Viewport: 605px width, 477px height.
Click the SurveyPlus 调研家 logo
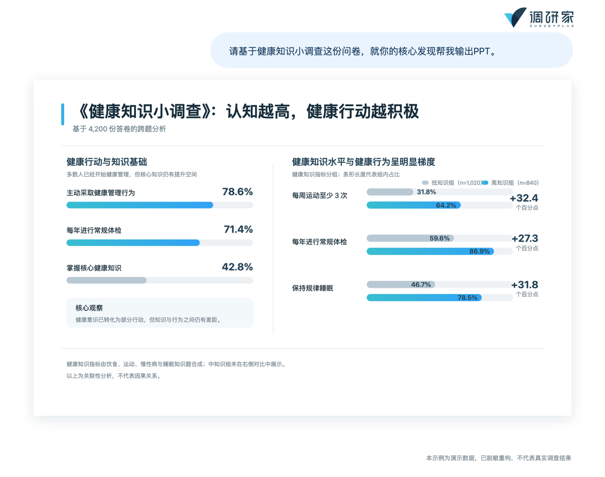pyautogui.click(x=538, y=18)
